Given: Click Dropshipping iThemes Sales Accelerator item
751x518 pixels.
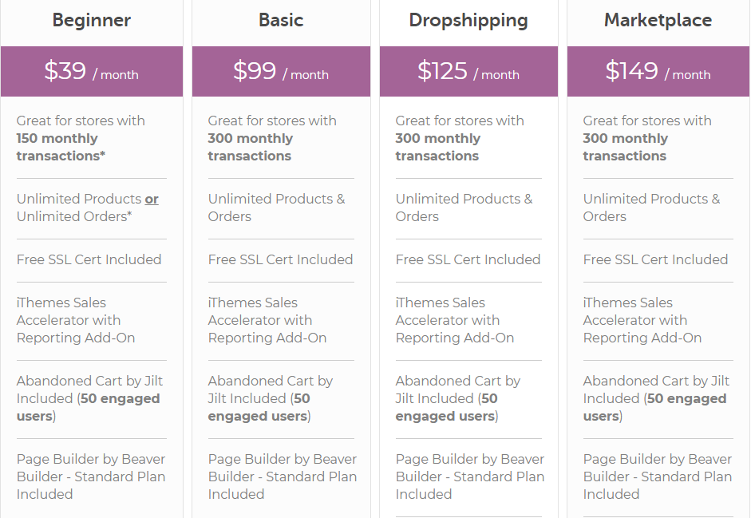Looking at the screenshot, I should point(455,320).
